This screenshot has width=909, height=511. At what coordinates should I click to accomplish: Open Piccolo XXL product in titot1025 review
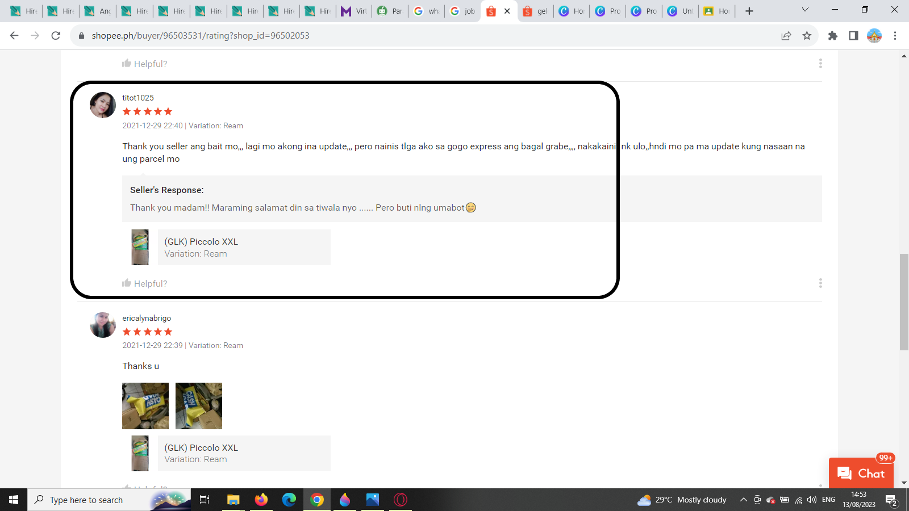(244, 247)
